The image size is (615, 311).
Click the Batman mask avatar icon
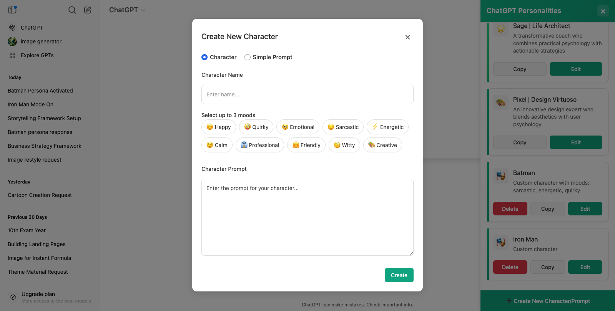501,176
